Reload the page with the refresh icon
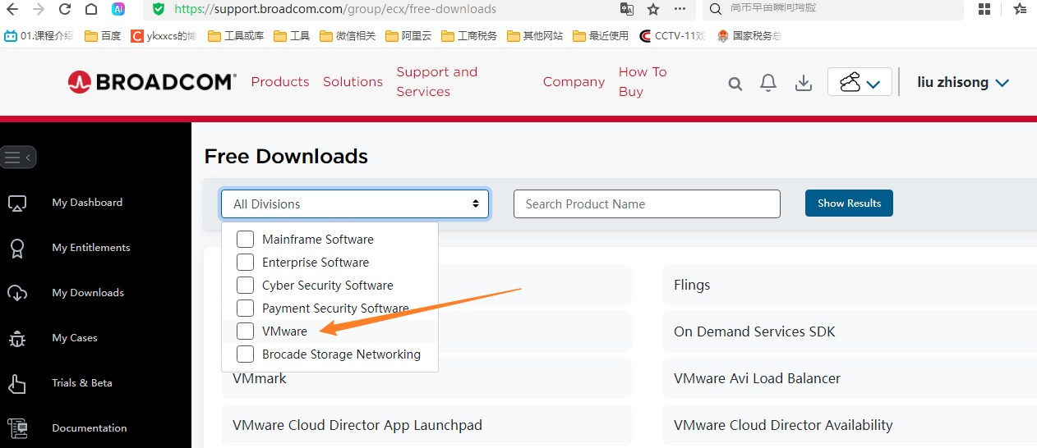1037x448 pixels. [65, 9]
